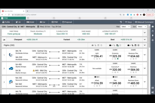Click refund dollar icon in third fare column header
Screen dimensions: 155x103
[x=138, y=45]
